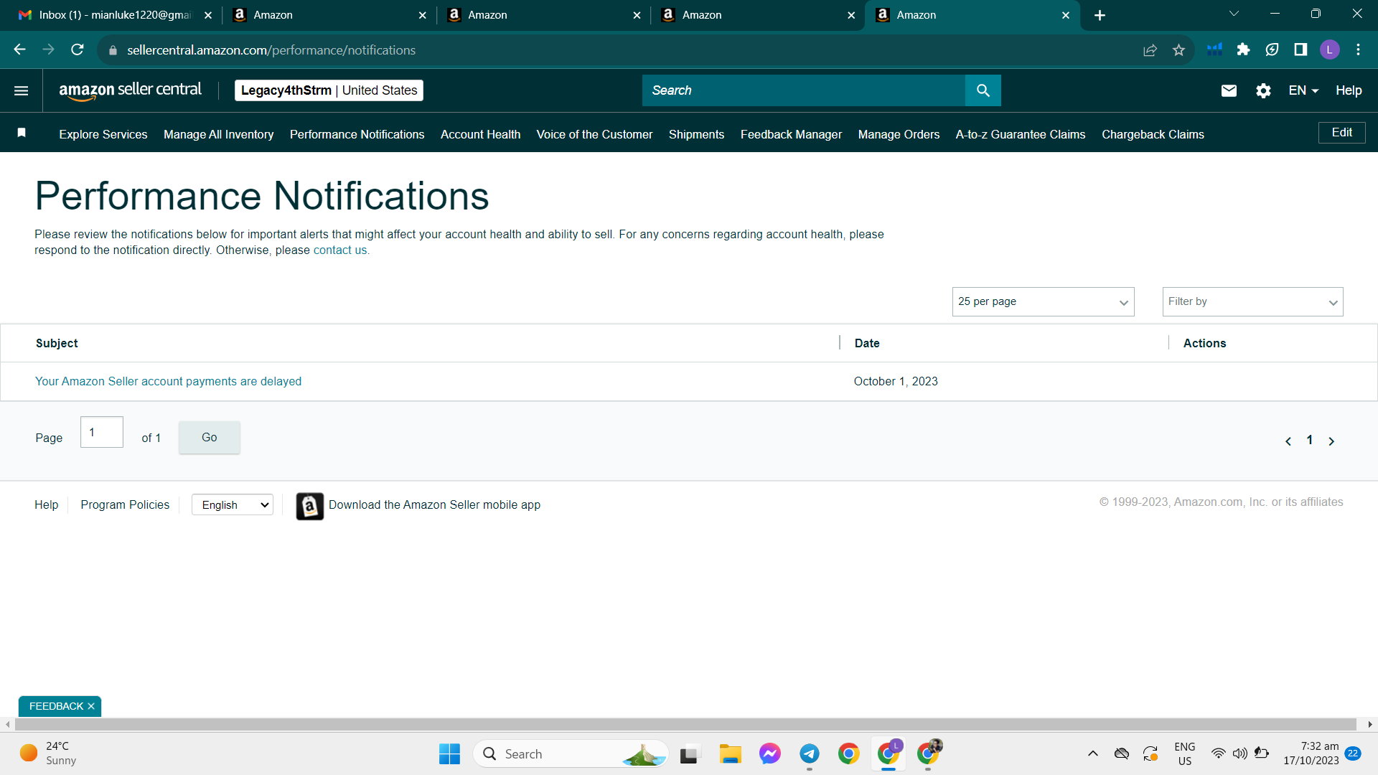Open the clock and date panel
Screen dimensions: 1378x775
1311,753
